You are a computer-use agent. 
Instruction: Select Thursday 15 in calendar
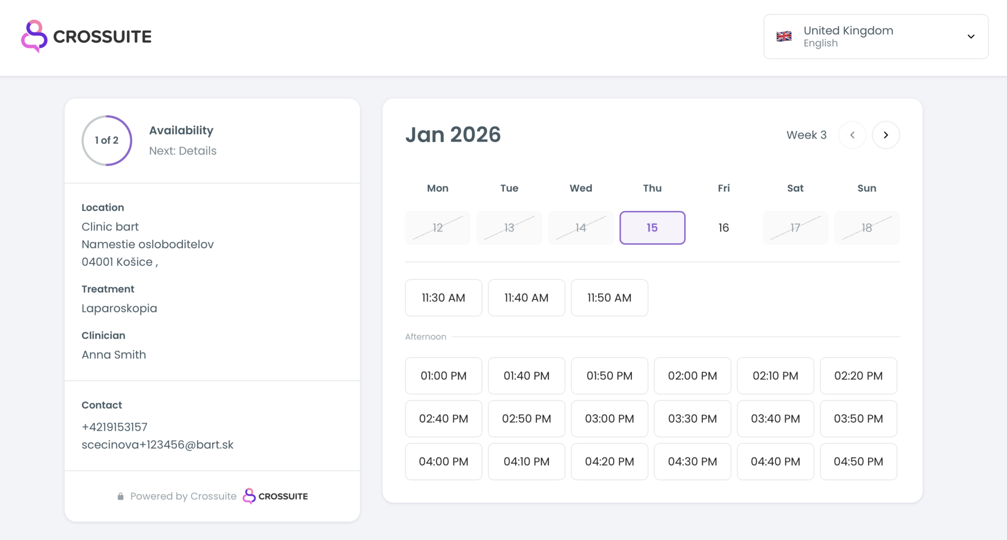pyautogui.click(x=652, y=228)
